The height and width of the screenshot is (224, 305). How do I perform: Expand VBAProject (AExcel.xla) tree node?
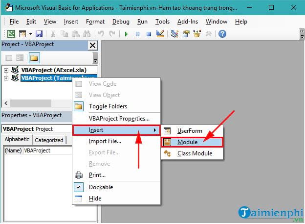(x=6, y=70)
